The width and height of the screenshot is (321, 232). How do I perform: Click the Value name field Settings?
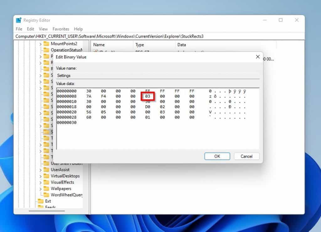click(x=158, y=76)
